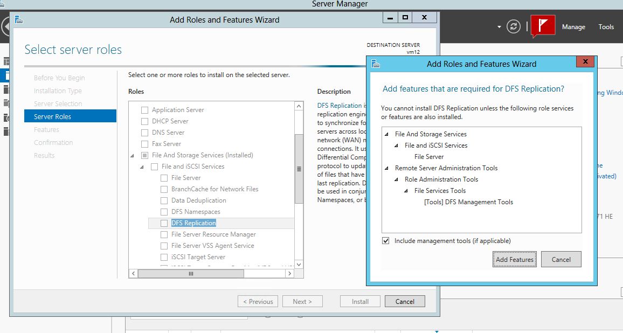Screen dimensions: 623x333
Task: Collapse File and iSCSI Services in the Roles list
Action: click(x=142, y=167)
